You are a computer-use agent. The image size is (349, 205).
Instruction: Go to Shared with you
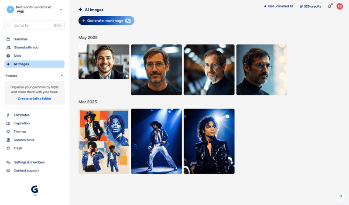pyautogui.click(x=26, y=48)
